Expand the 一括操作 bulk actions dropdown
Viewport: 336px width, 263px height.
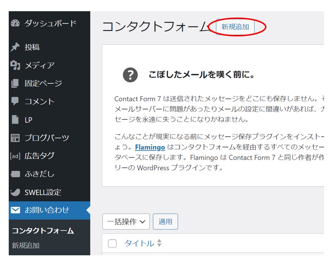click(126, 222)
